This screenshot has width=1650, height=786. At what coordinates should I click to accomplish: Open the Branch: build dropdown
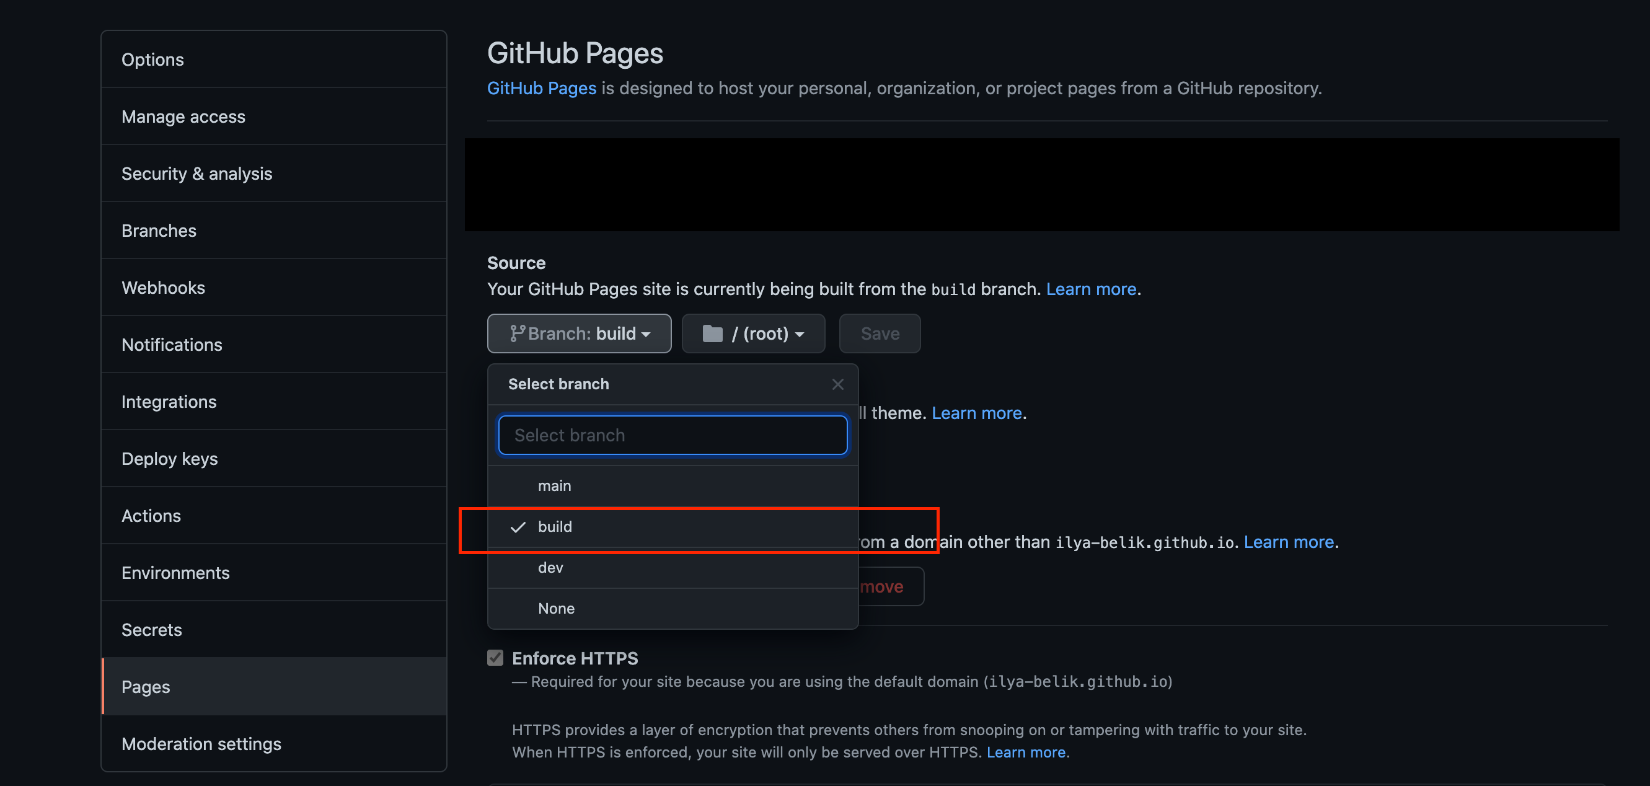[579, 333]
